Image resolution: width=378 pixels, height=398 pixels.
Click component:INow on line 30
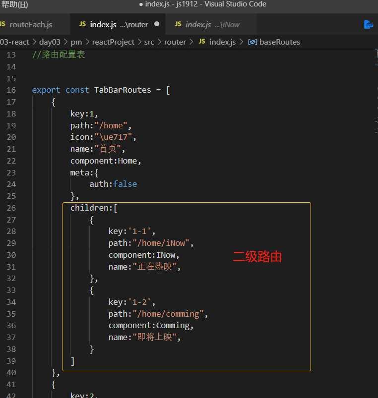pos(142,255)
